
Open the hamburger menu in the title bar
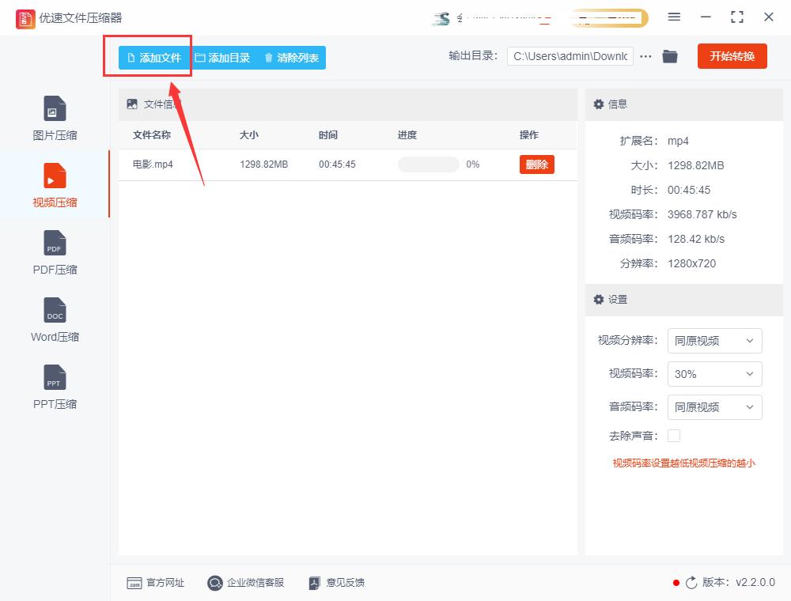(x=675, y=17)
